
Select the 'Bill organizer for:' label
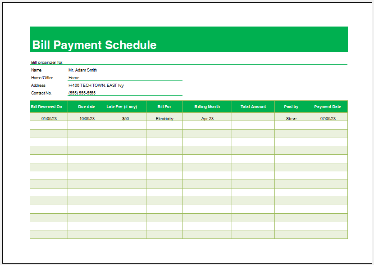[x=47, y=63]
